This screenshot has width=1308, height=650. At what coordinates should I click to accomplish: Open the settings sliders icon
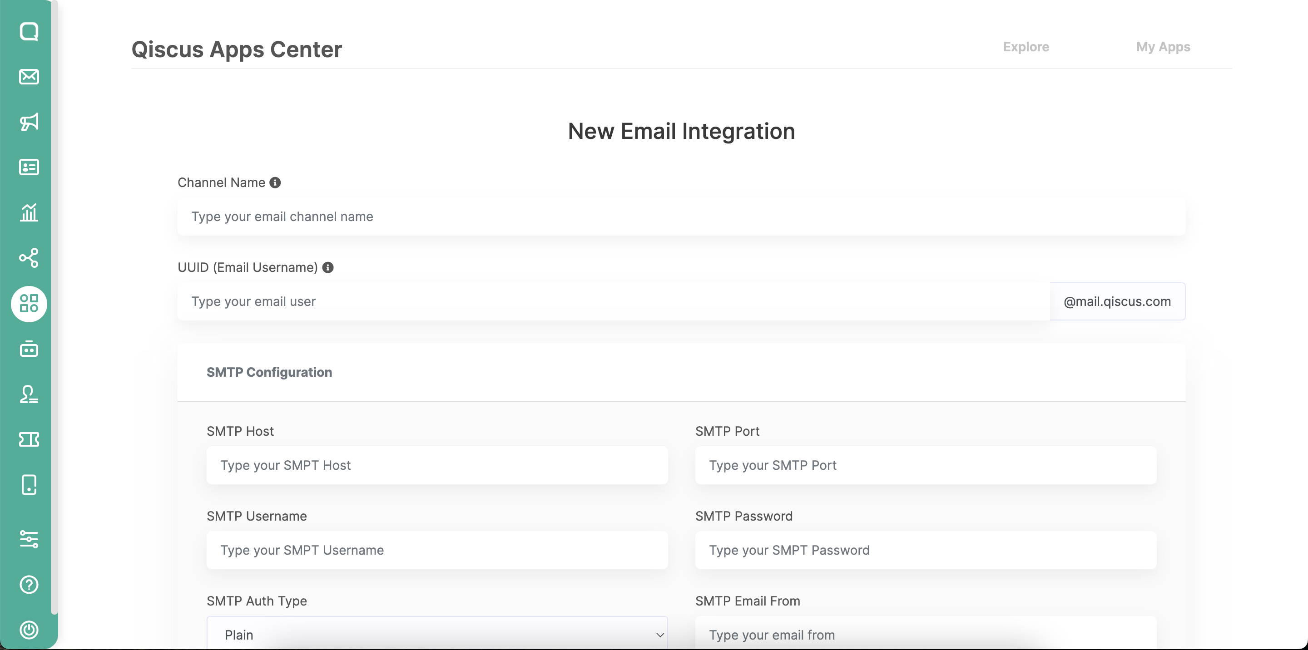pos(29,539)
